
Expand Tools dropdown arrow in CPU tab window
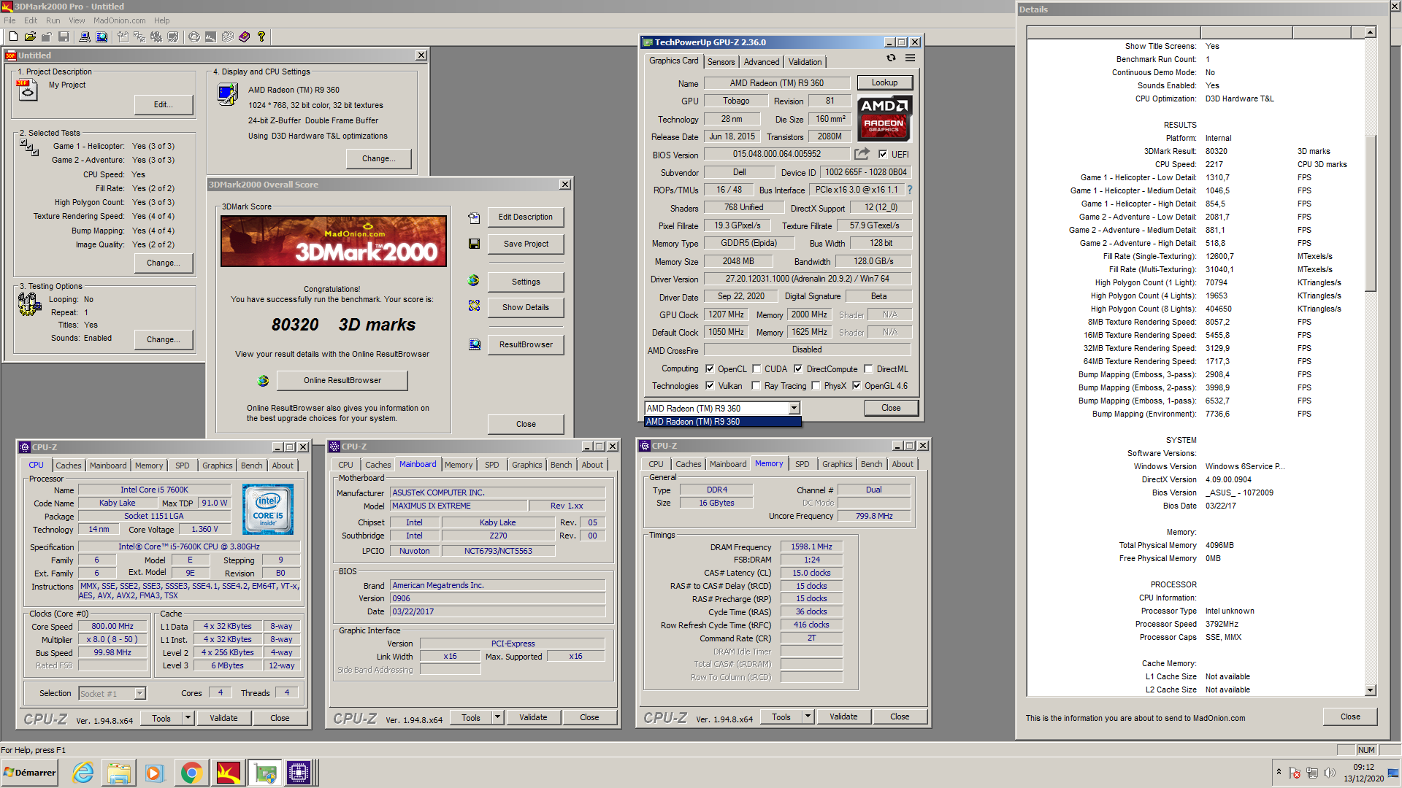pos(188,718)
